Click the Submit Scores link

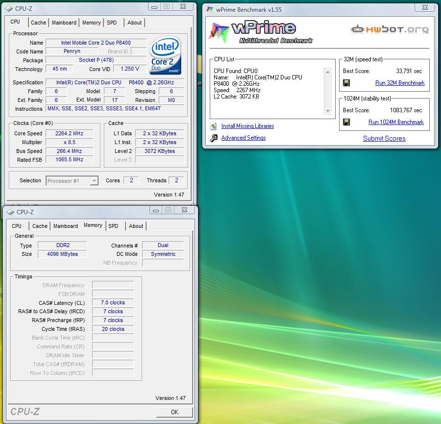(384, 138)
